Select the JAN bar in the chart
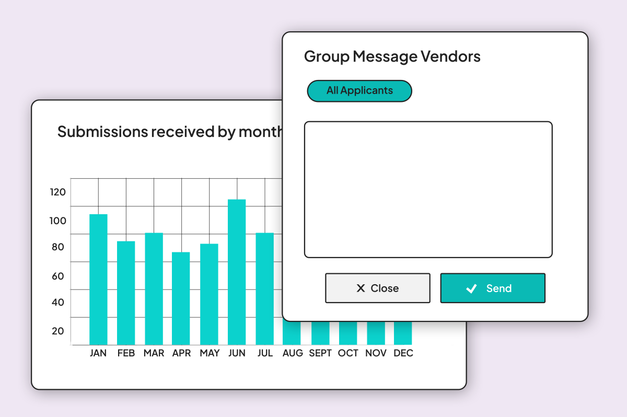Viewport: 627px width, 417px height. [x=98, y=277]
